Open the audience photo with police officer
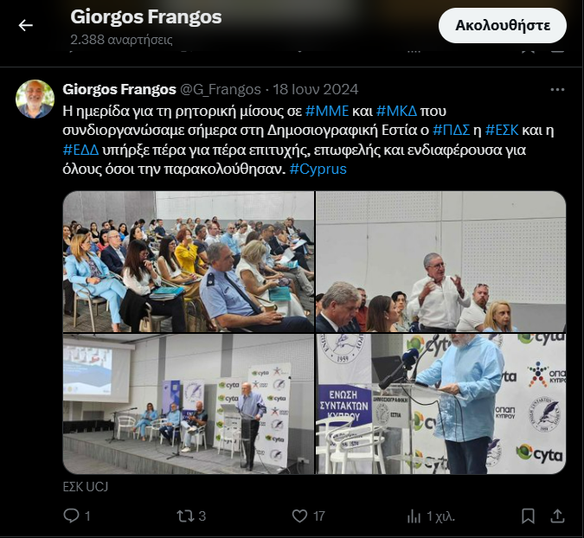This screenshot has height=538, width=584. [x=189, y=262]
